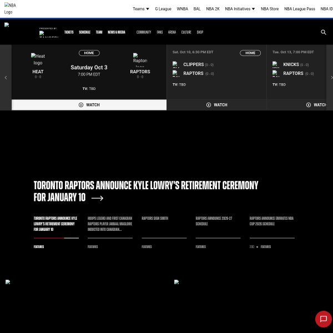
Task: Click the Knicks team logo icon
Action: pyautogui.click(x=276, y=64)
